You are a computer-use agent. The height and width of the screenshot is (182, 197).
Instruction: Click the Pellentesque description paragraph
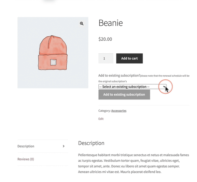133,164
